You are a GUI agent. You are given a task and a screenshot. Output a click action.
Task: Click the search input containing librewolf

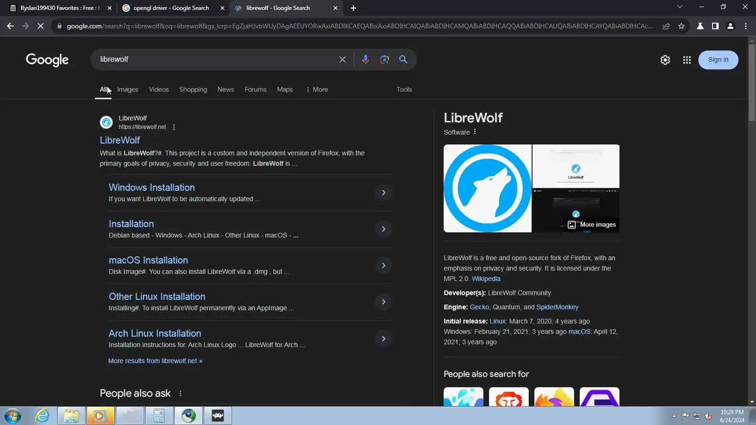(215, 59)
